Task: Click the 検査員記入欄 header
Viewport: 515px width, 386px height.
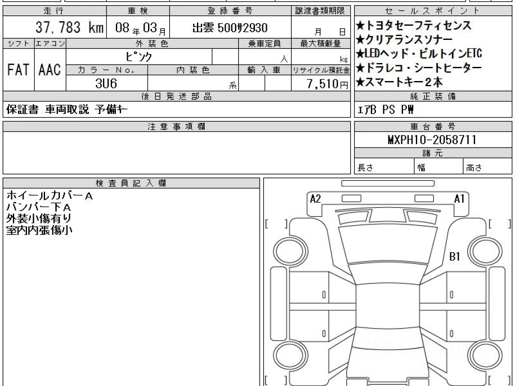Action: (131, 183)
